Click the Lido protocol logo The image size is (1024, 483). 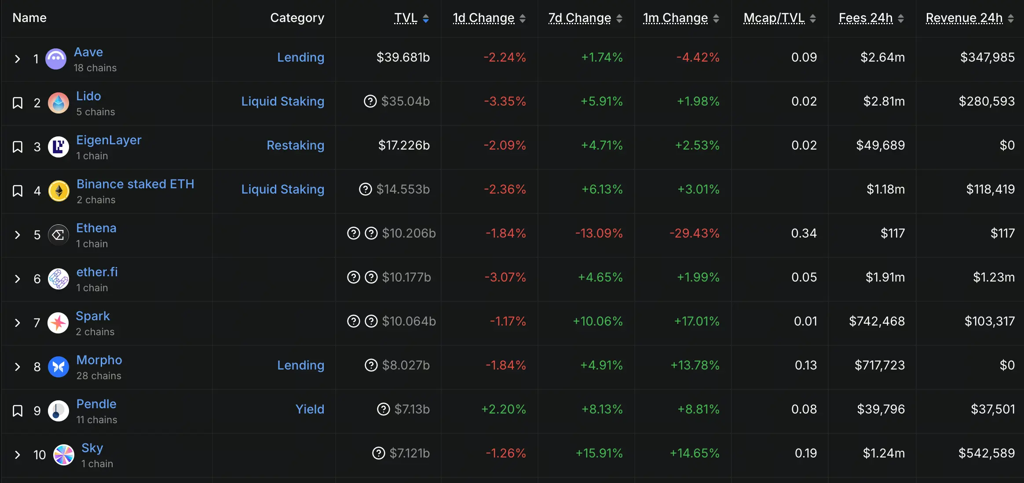point(59,103)
